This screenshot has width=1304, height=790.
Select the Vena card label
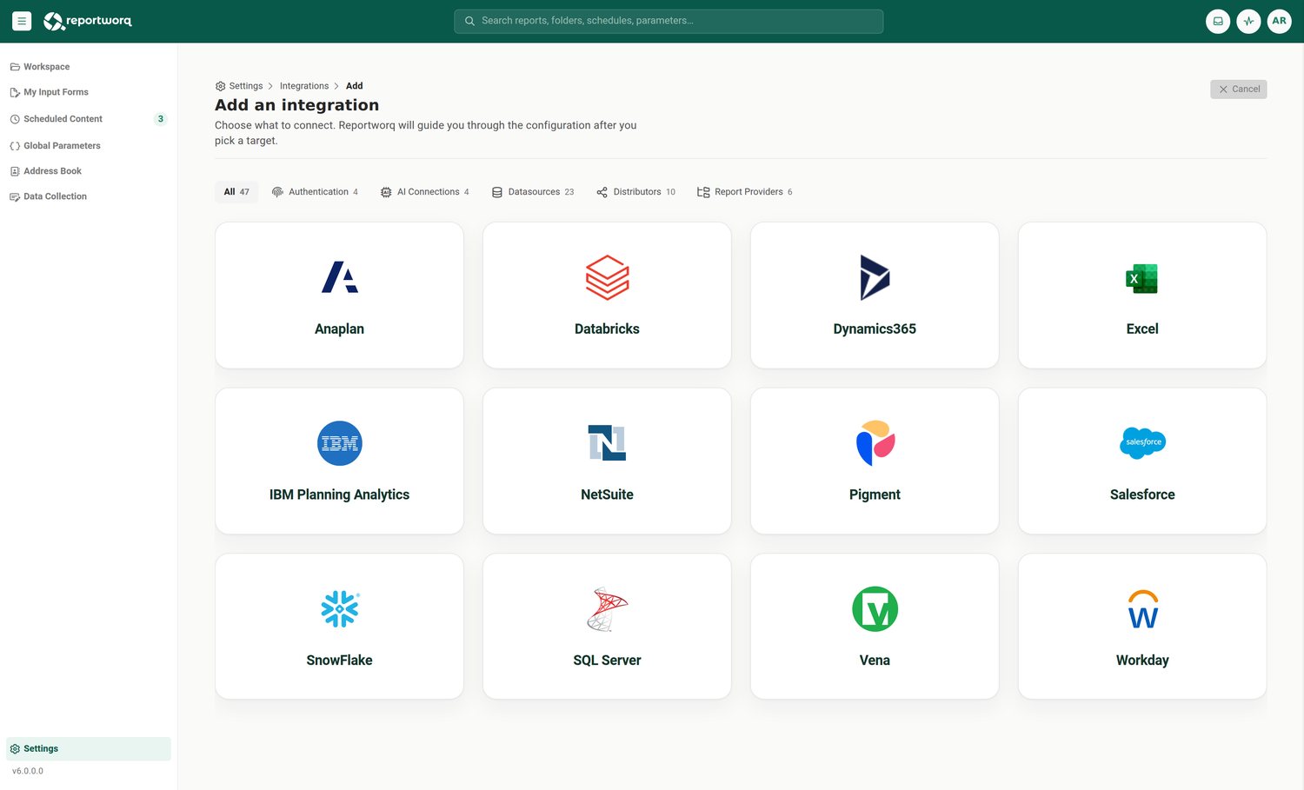click(x=875, y=661)
